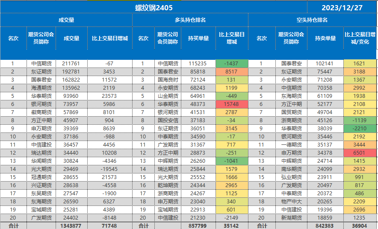Viewport: 378px width, 229px height.
Task: Click the long positions total 857799
Action: coord(198,226)
